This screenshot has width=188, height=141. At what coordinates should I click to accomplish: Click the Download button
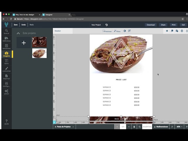[x=151, y=25]
